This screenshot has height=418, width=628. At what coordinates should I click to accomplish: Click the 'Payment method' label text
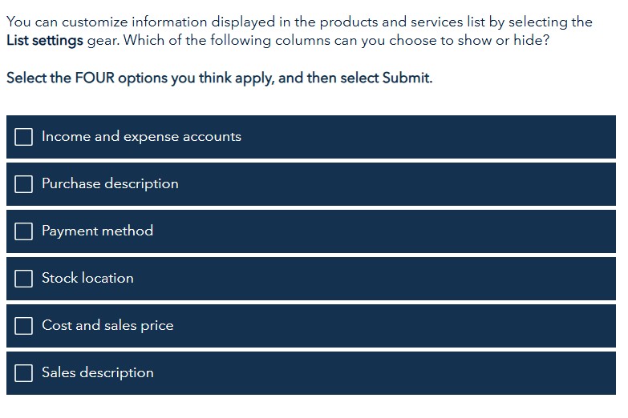(x=97, y=231)
